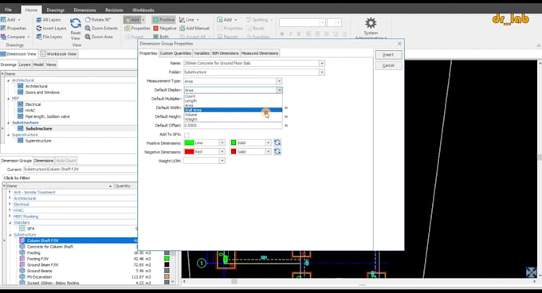Switch to Workbook View
This screenshot has width=542, height=293.
point(58,54)
